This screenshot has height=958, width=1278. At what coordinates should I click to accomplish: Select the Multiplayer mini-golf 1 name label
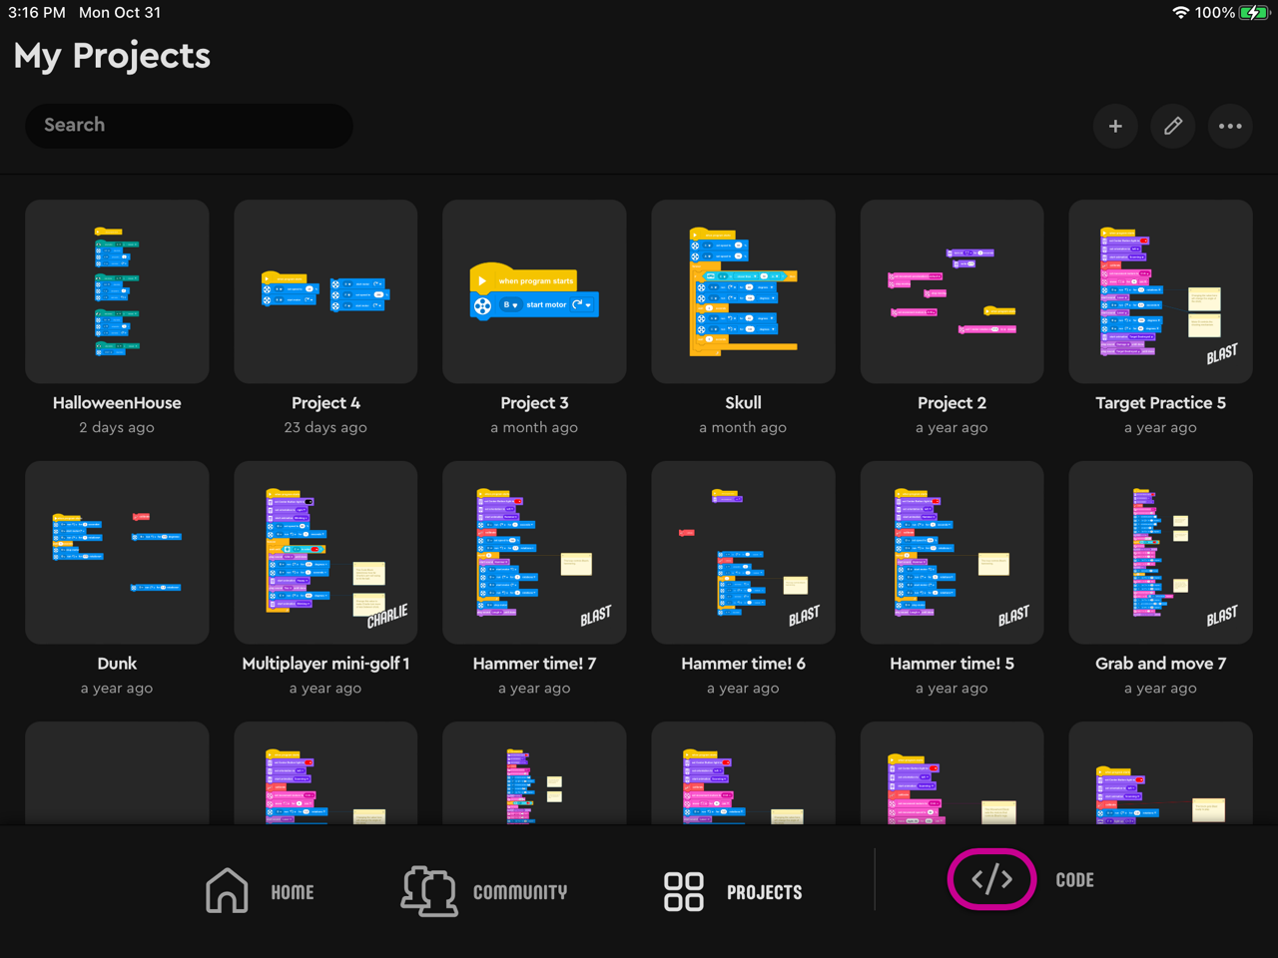pyautogui.click(x=325, y=664)
